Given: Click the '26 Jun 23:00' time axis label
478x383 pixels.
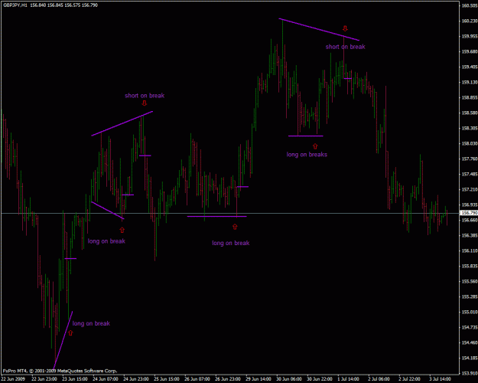Looking at the screenshot, I should pyautogui.click(x=228, y=379).
